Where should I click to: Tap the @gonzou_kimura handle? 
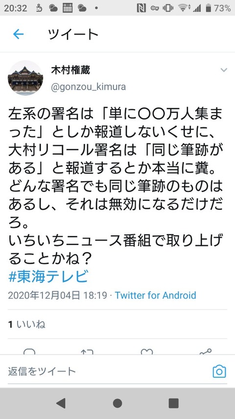tap(88, 87)
